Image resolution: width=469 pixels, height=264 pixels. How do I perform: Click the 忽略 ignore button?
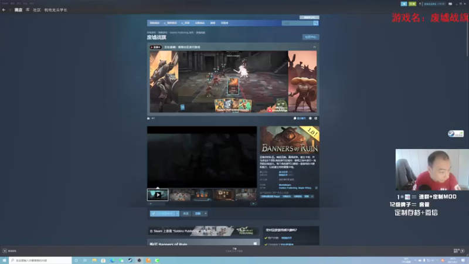point(198,214)
